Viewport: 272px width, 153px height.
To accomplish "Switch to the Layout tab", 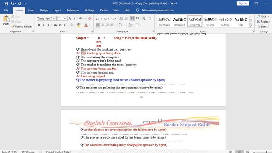I will click(57, 10).
